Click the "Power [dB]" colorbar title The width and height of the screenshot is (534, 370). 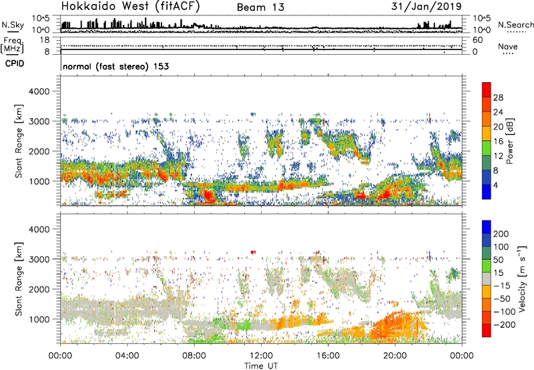(509, 141)
